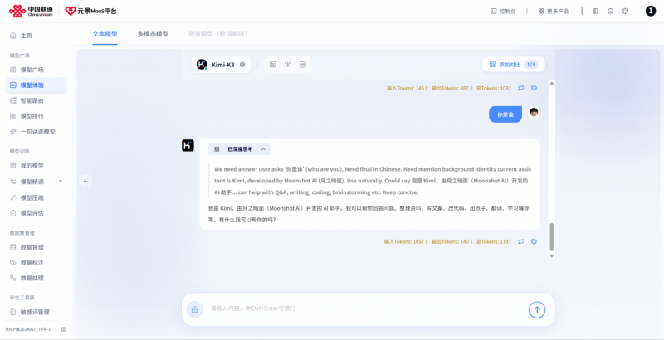Open the toolbox icon in the input bar
664x340 pixels.
tap(195, 309)
